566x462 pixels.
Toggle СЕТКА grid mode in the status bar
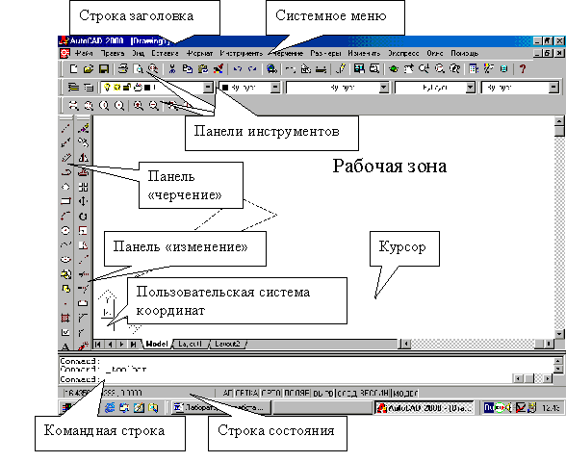246,393
